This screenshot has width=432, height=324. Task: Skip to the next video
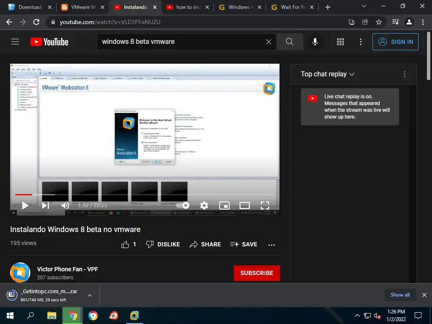46,205
